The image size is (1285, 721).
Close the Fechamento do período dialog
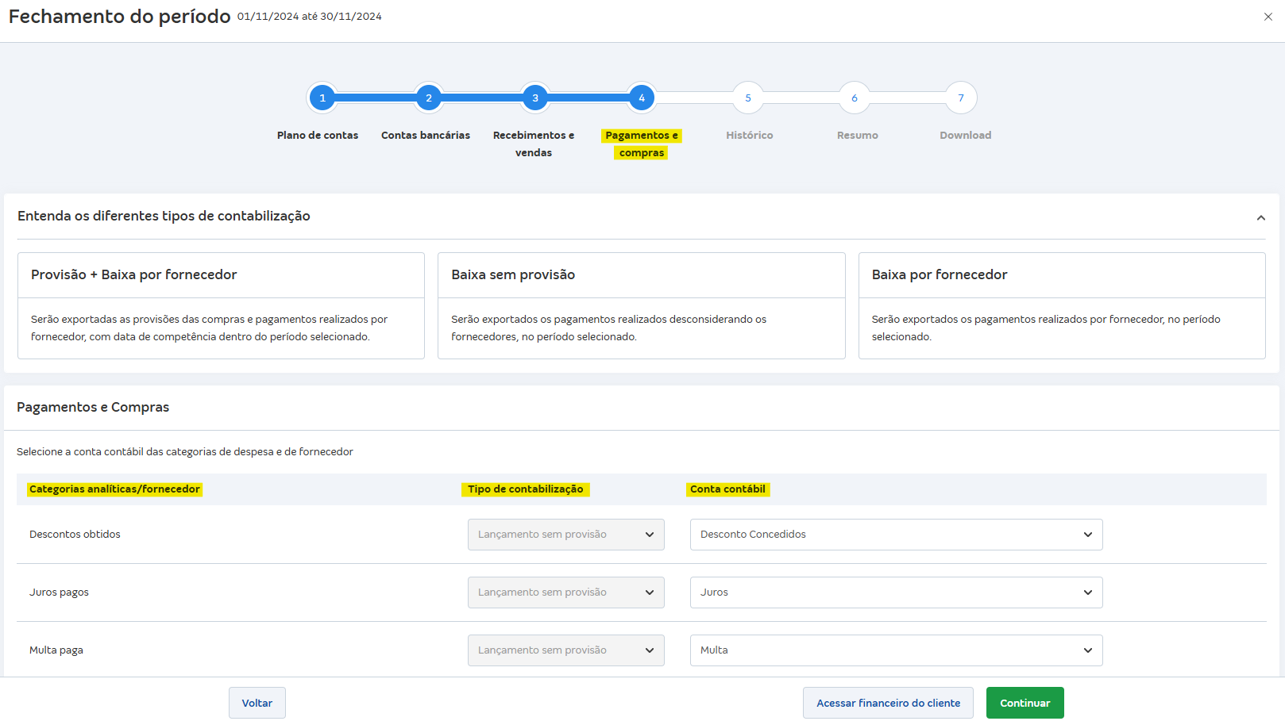tap(1268, 16)
